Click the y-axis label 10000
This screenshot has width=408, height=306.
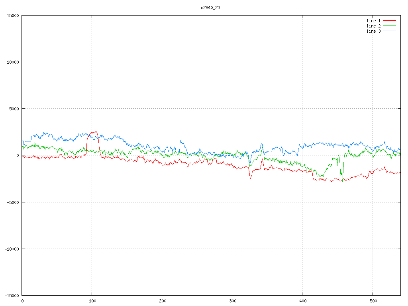pos(13,62)
